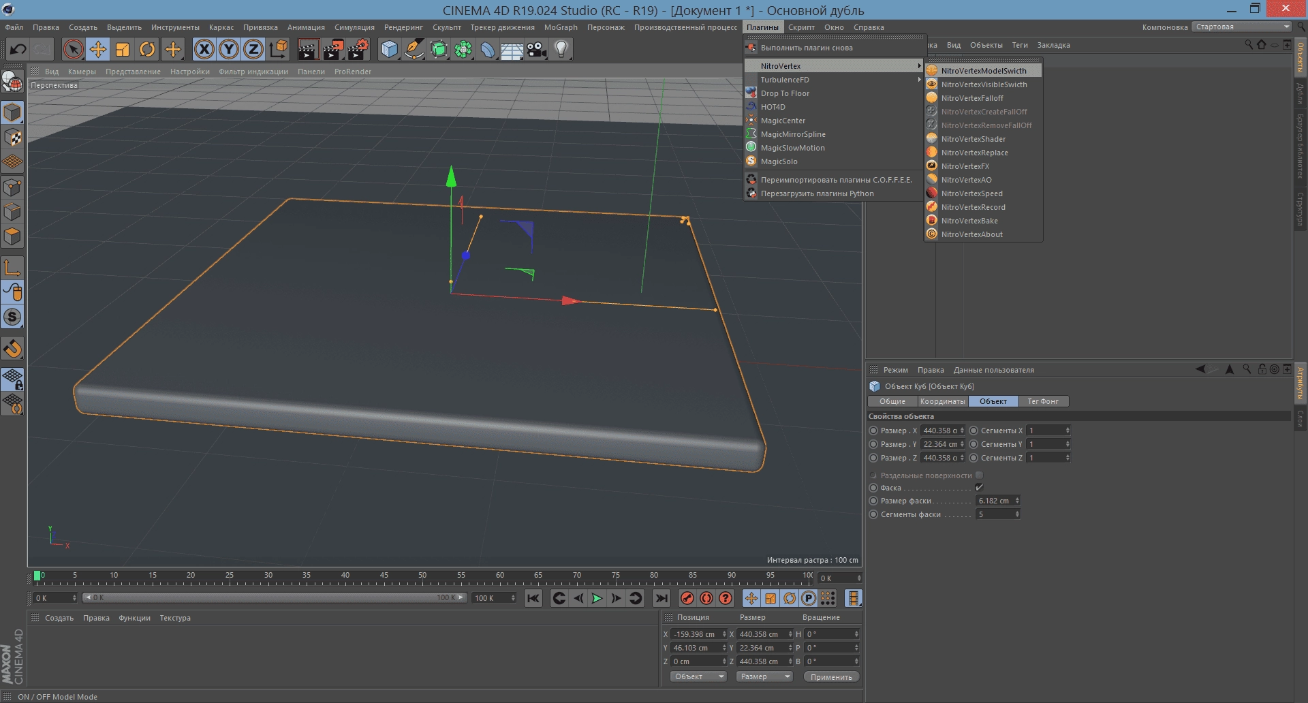Toggle Y axis lock
This screenshot has height=703, width=1308.
pyautogui.click(x=229, y=49)
